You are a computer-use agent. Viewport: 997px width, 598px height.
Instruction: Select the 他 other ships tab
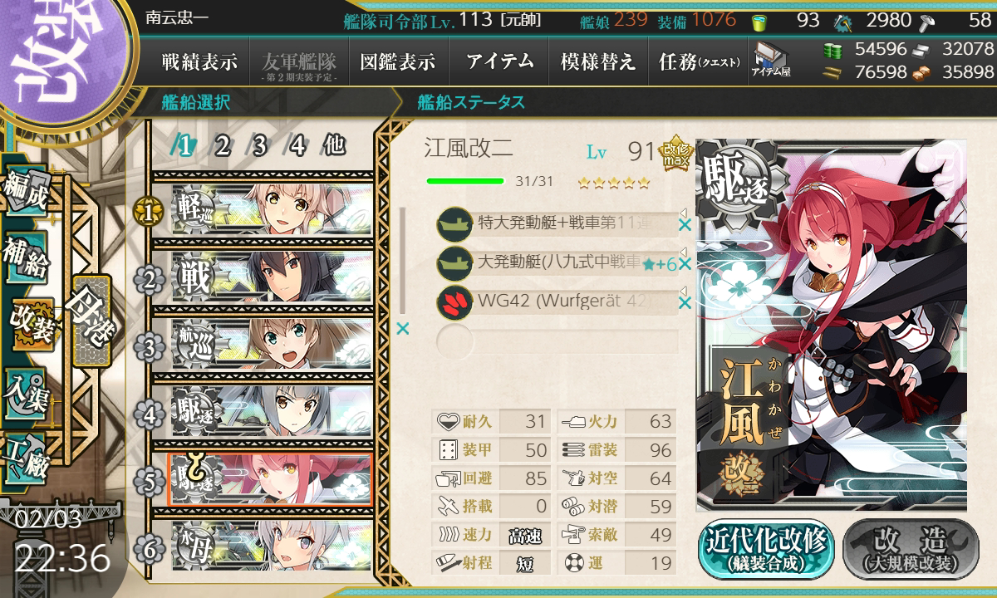[334, 146]
